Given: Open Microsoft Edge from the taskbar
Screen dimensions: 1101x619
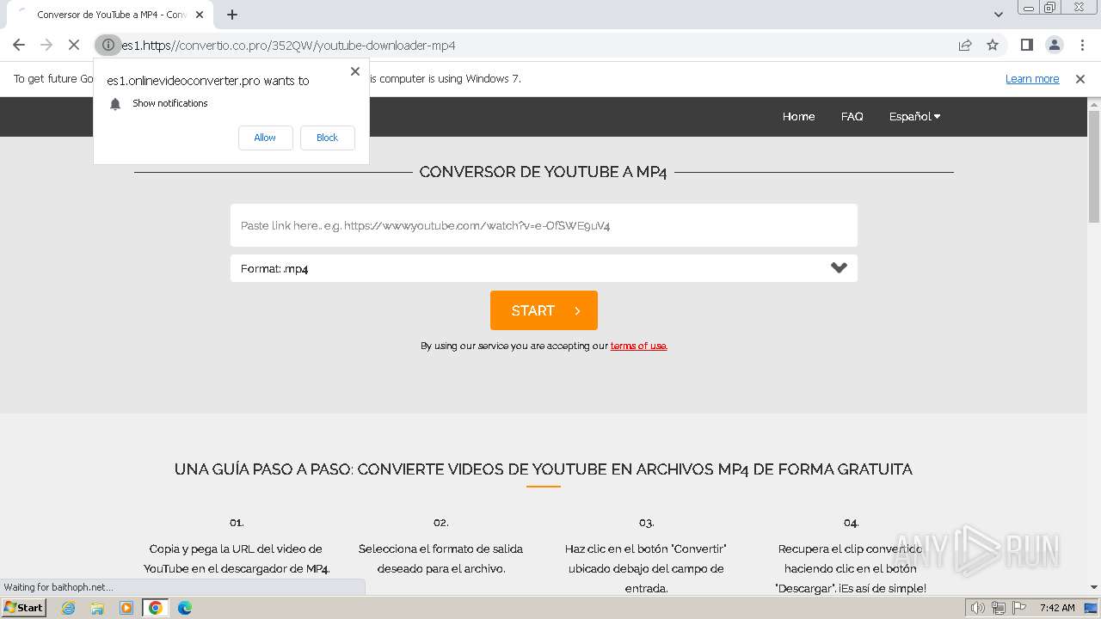Looking at the screenshot, I should click(185, 608).
